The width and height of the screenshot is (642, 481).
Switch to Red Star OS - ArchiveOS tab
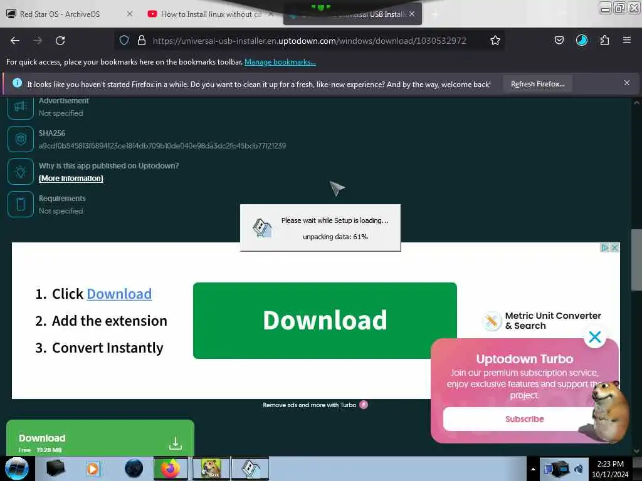[60, 14]
